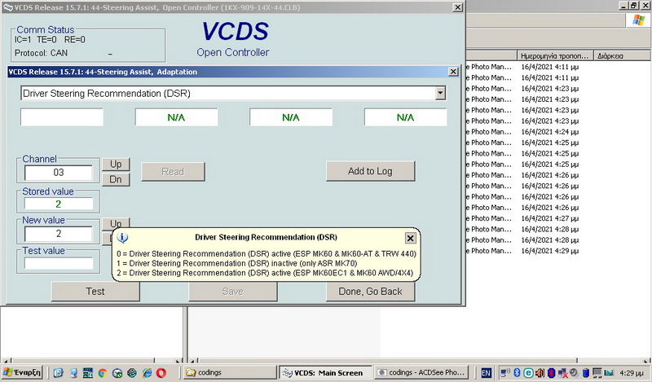
Task: Click the Add to Log button
Action: (x=370, y=171)
